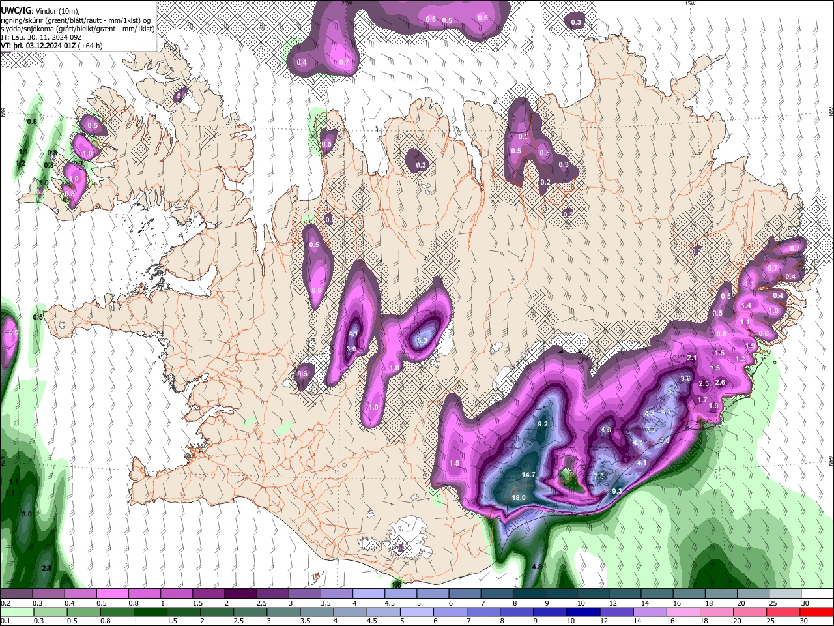The height and width of the screenshot is (626, 834).
Task: Click the '30' label under the snow scale
Action: tap(805, 603)
